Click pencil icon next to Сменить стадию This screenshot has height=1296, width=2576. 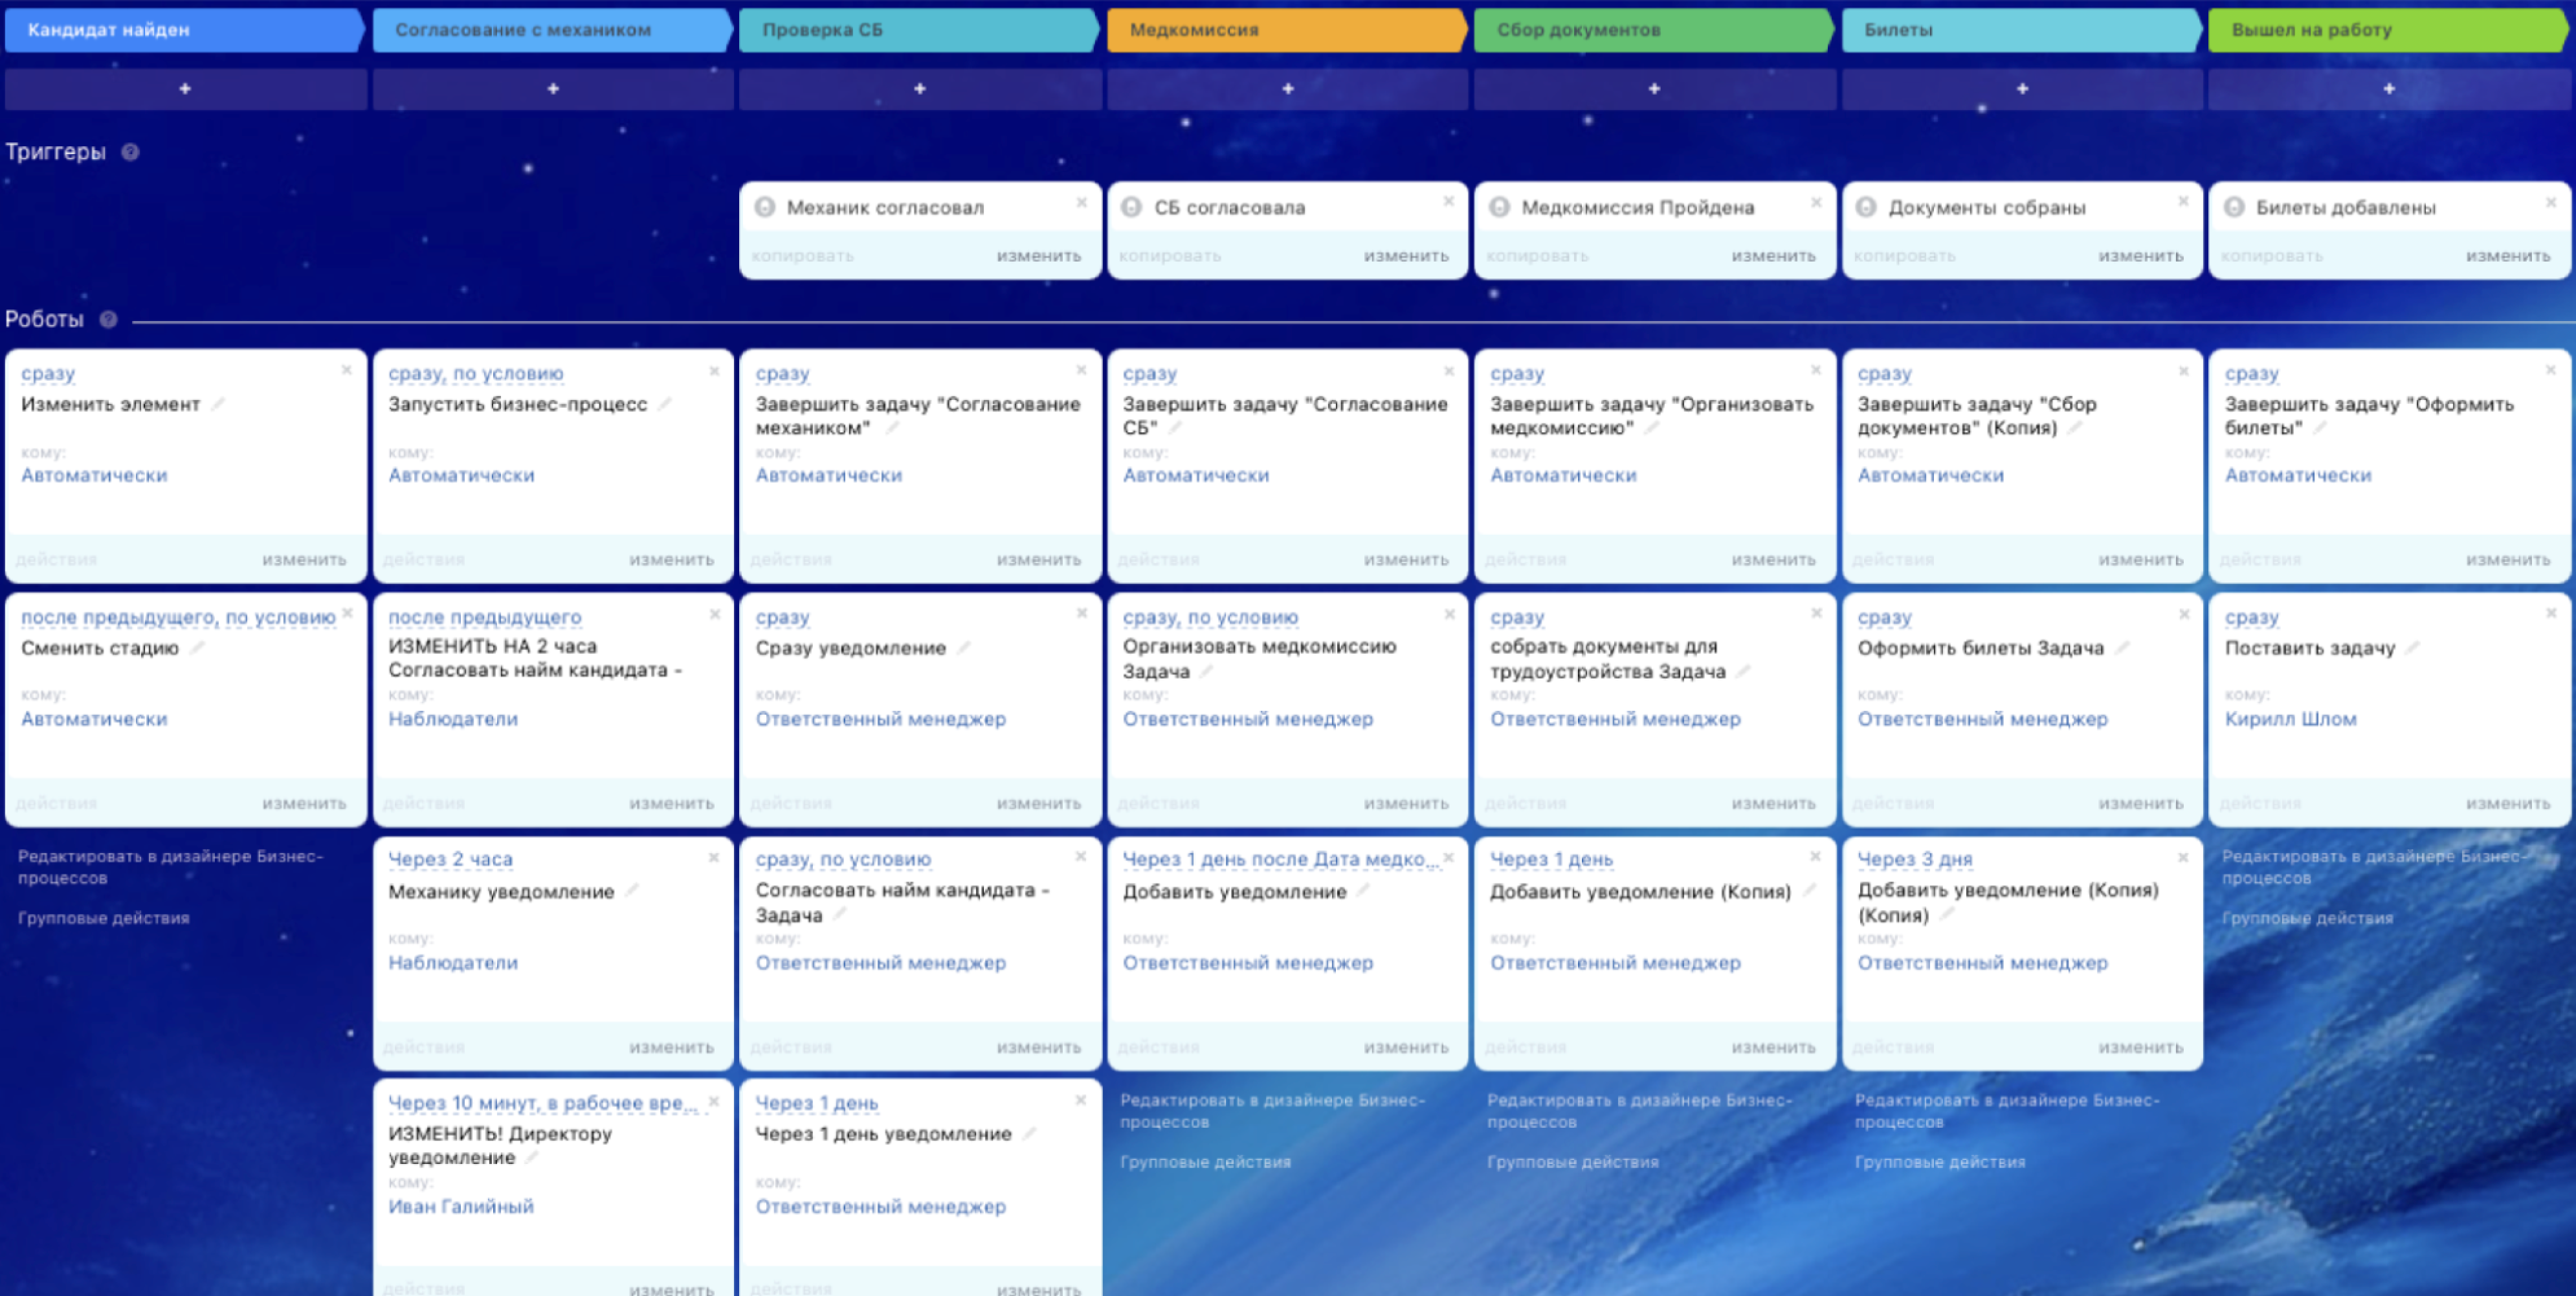[x=197, y=647]
